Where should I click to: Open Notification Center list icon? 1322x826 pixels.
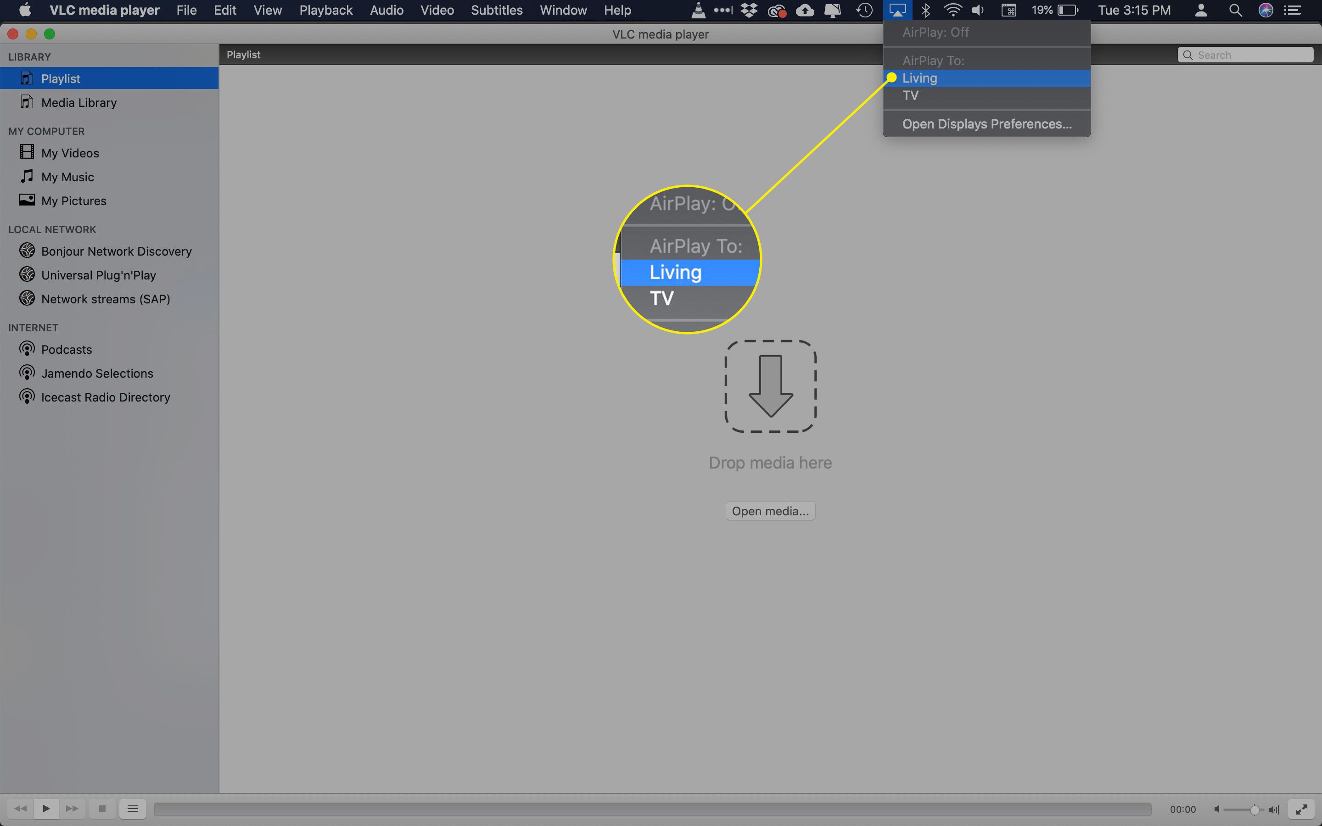(x=1293, y=10)
